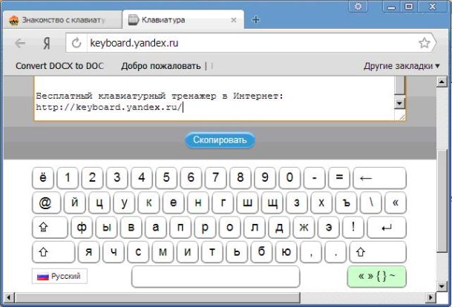
Task: Click horizontal scrollbar right arrow
Action: coord(430,297)
